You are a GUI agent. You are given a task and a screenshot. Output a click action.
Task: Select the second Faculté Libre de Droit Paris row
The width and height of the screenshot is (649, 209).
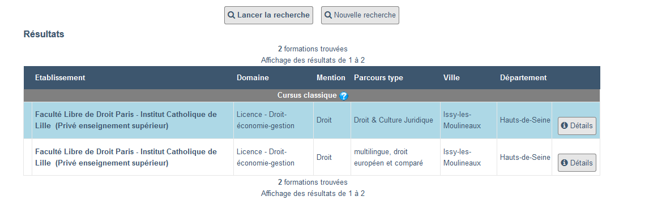311,158
